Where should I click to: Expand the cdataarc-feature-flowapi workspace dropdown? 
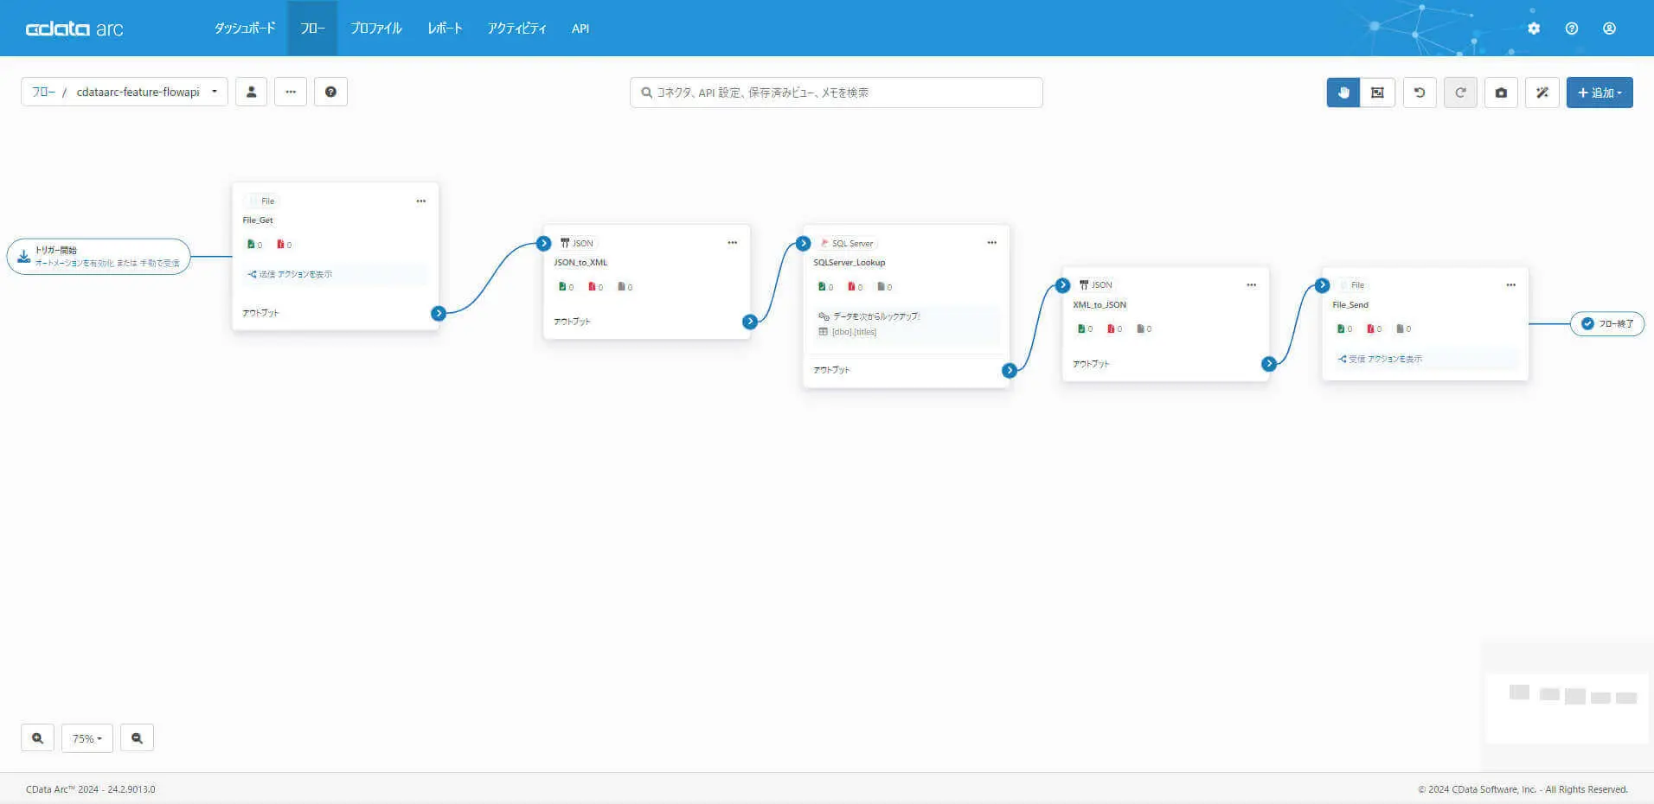[214, 92]
